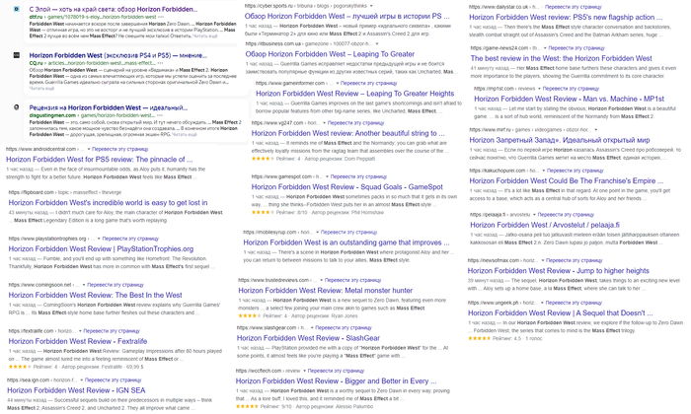The height and width of the screenshot is (414, 691).
Task: Open three-dots menu next to dtf.ru URL
Action: click(x=161, y=17)
